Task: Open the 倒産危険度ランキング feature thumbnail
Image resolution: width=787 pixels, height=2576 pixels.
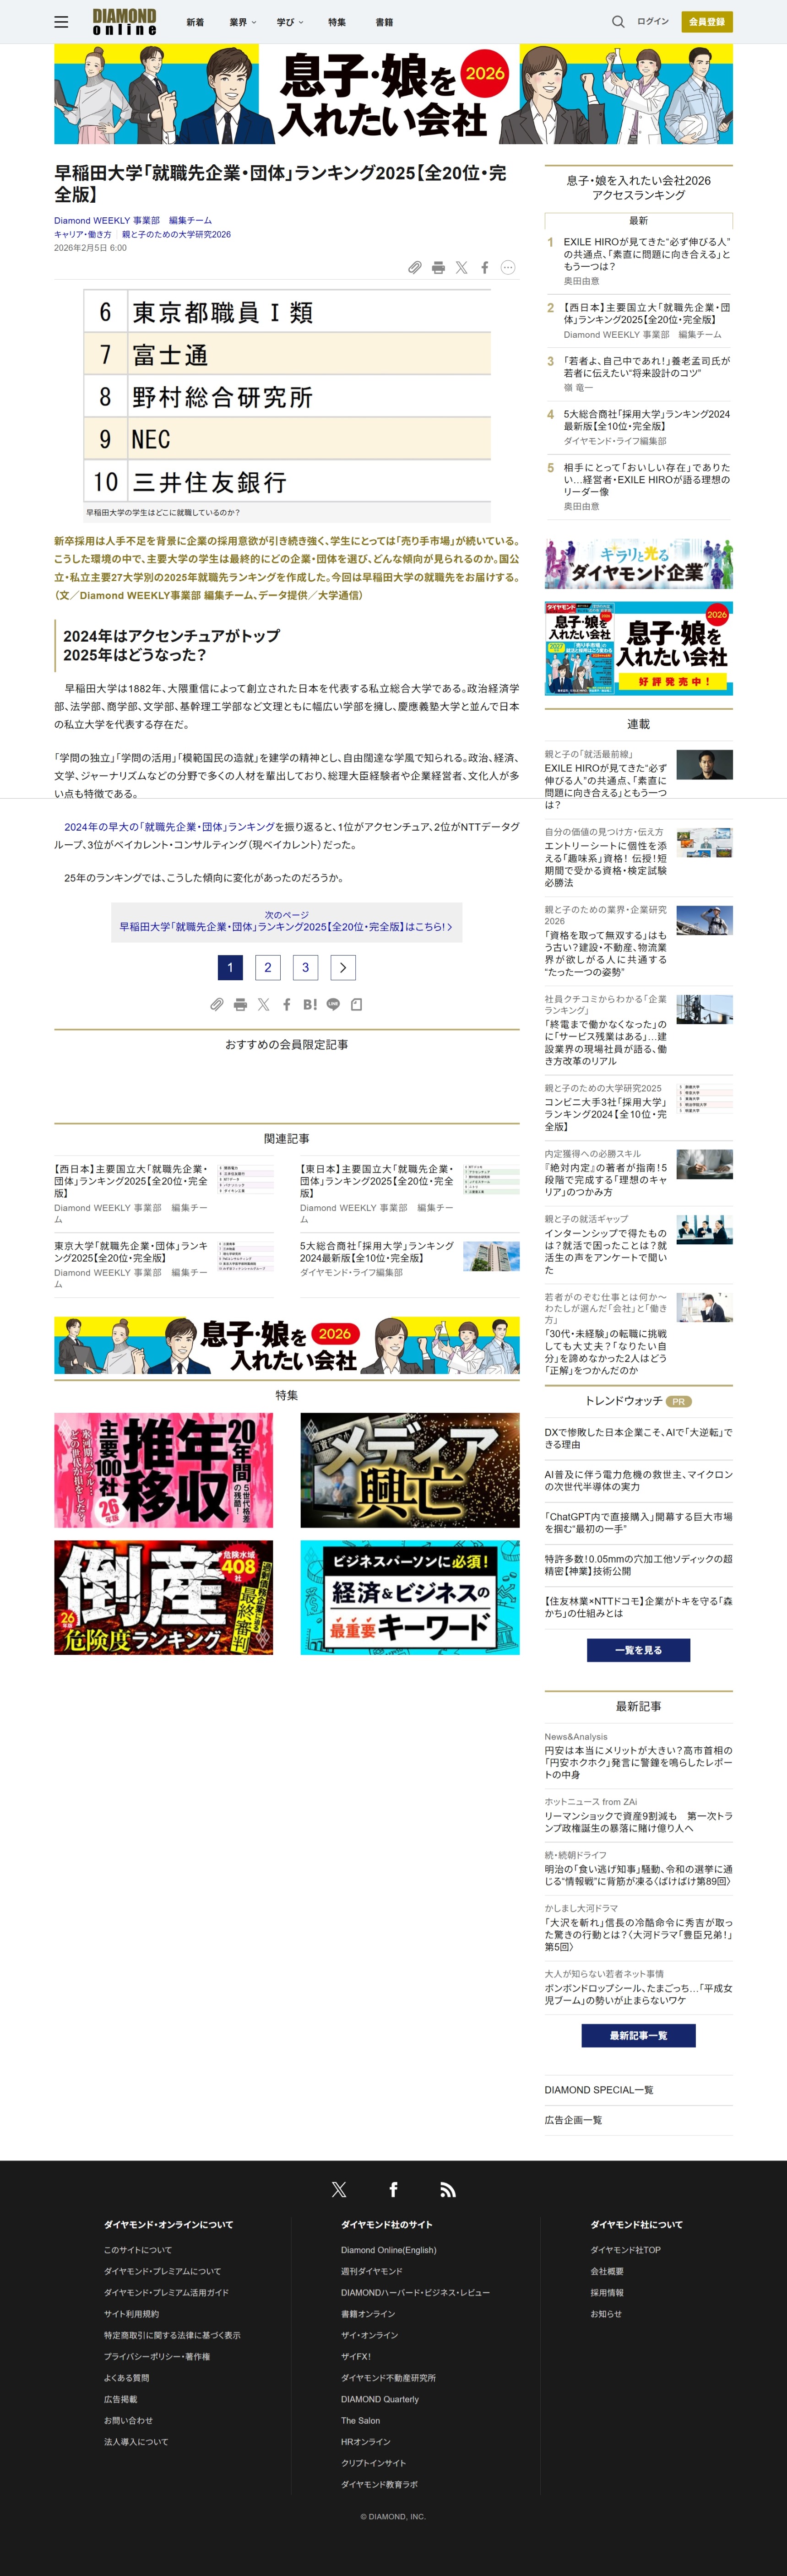Action: click(x=163, y=1597)
